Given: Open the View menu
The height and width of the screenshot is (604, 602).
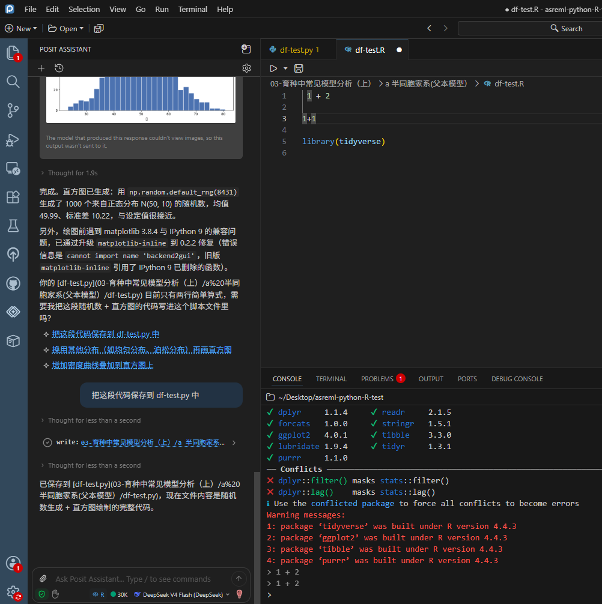Looking at the screenshot, I should pyautogui.click(x=118, y=9).
